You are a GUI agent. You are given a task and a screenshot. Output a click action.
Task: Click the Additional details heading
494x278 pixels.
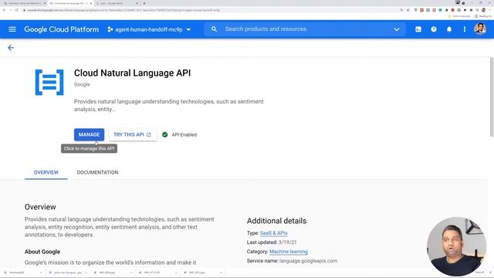[x=276, y=221]
